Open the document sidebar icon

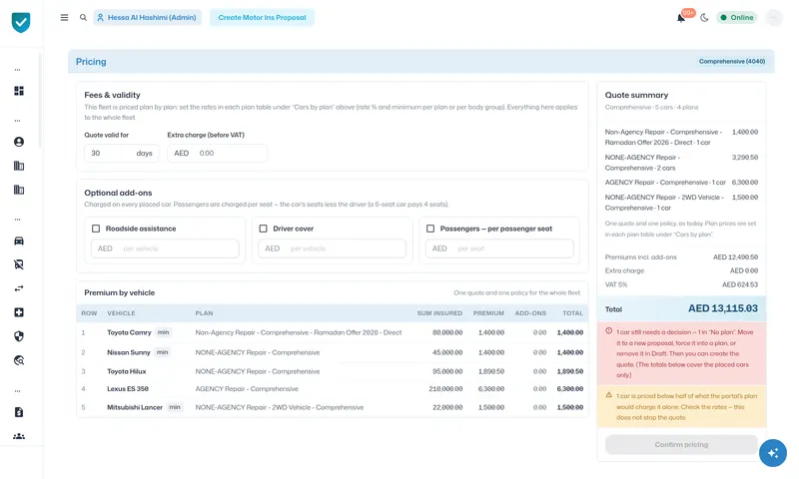pos(19,412)
